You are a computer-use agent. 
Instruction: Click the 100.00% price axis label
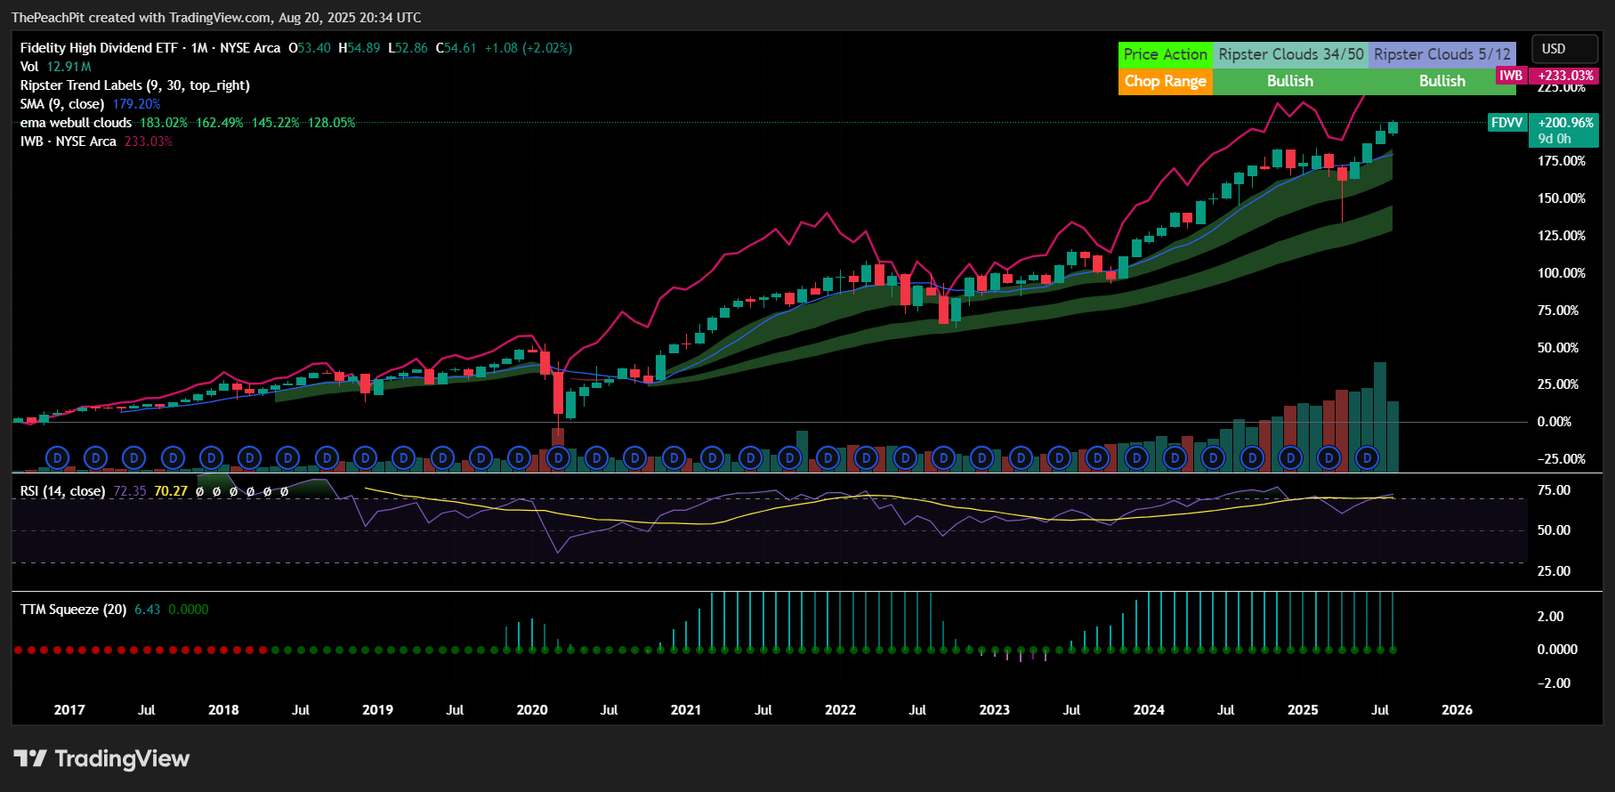[1562, 273]
